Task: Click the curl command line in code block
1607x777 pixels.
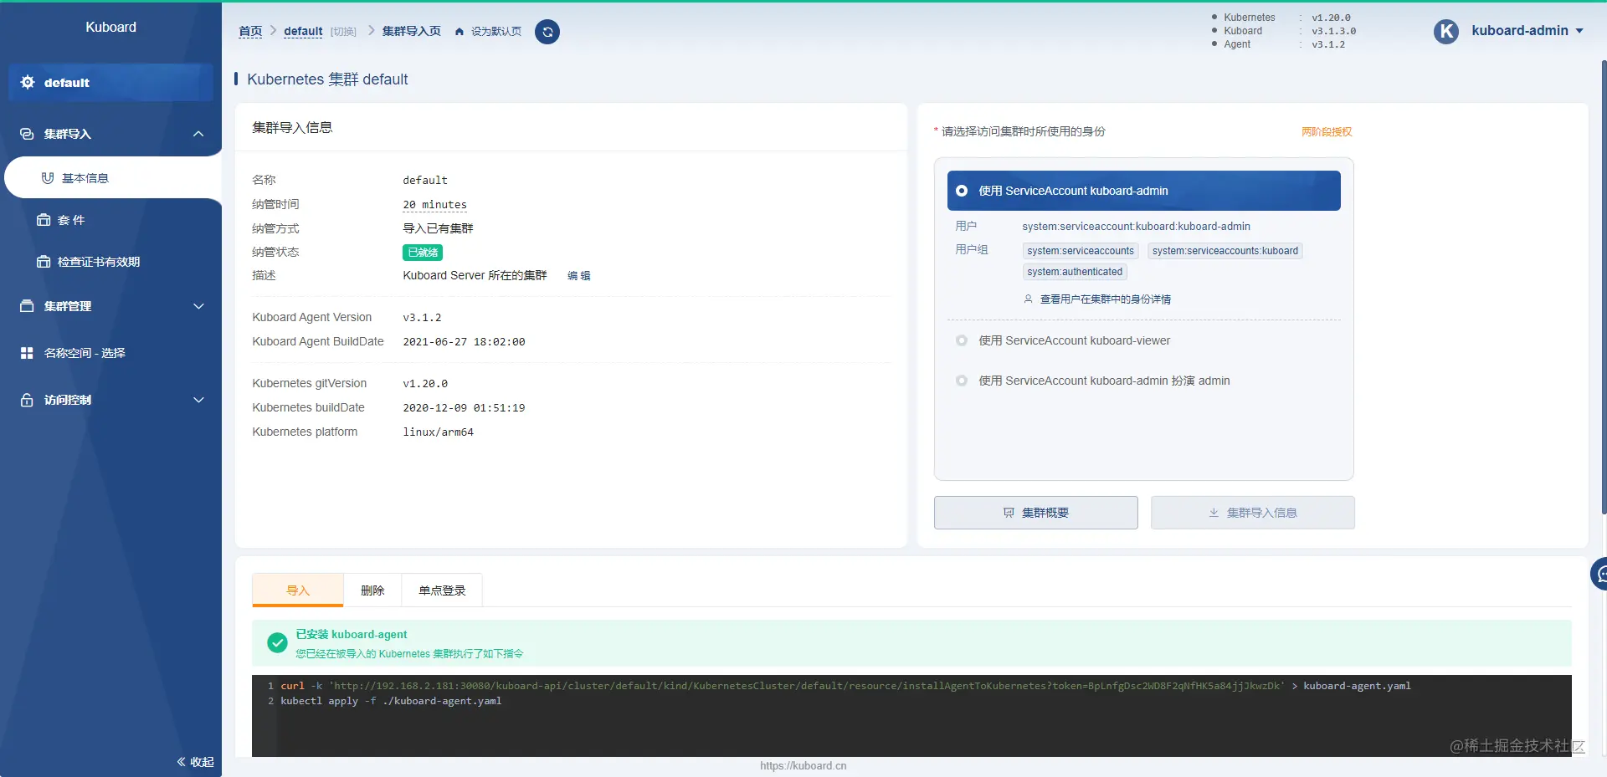Action: (x=845, y=686)
